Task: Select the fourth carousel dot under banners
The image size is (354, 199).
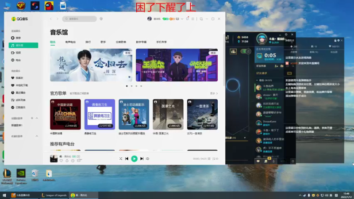Action: [x=141, y=86]
